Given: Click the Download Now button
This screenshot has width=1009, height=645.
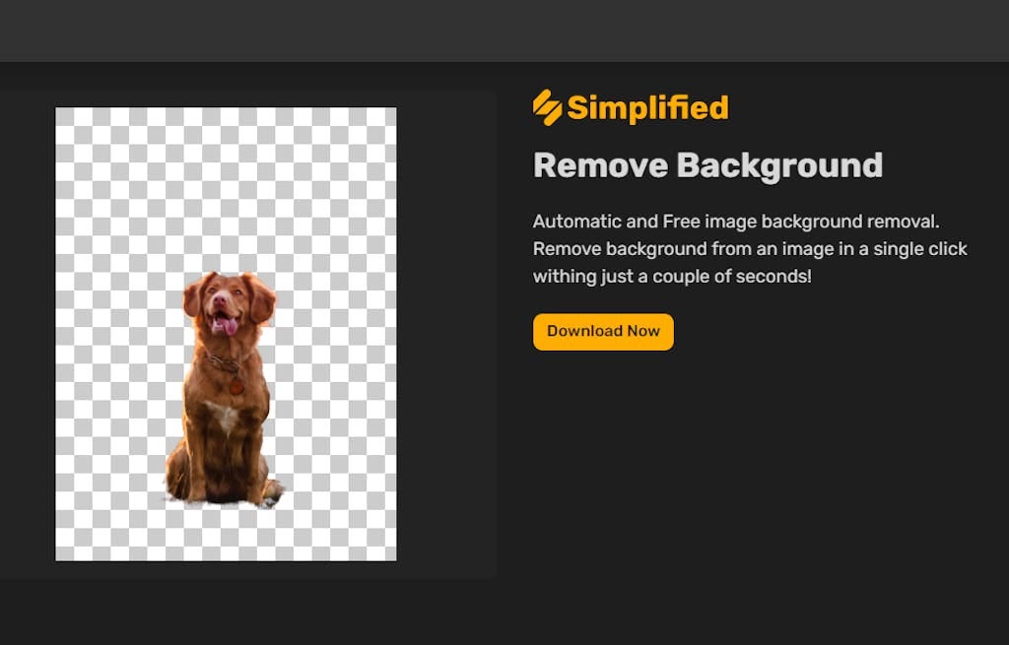Looking at the screenshot, I should coord(603,332).
